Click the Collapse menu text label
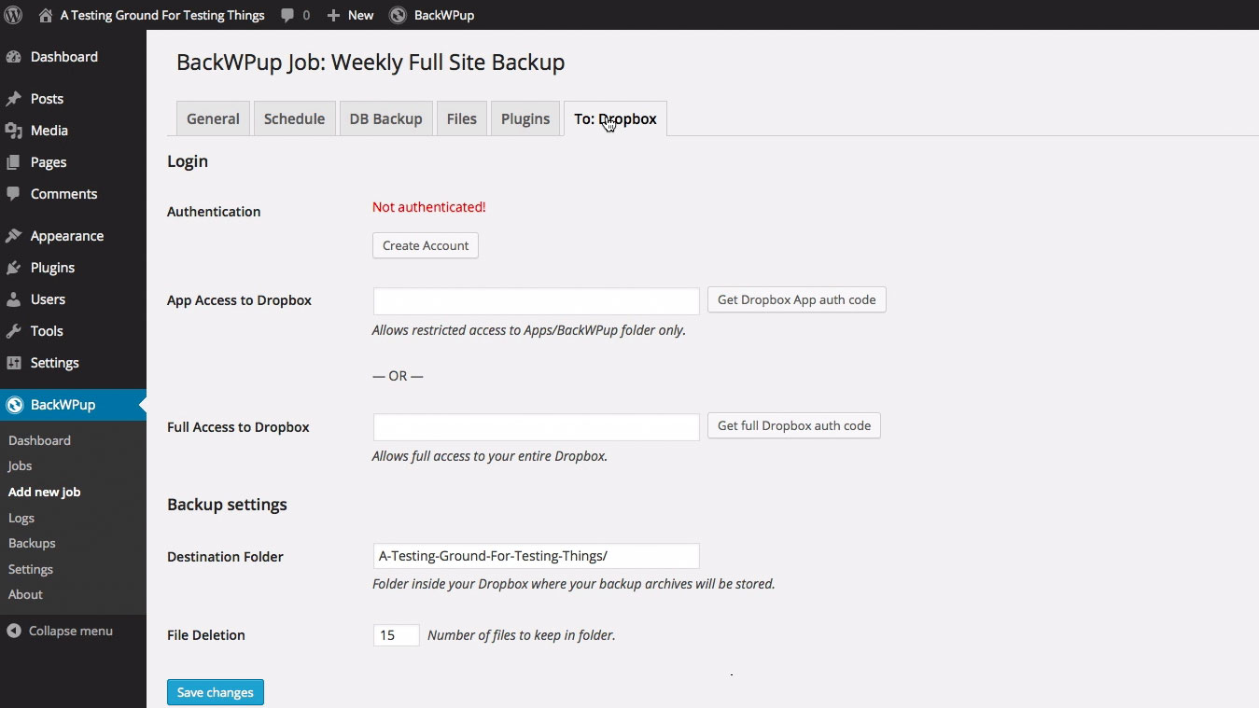1259x708 pixels. (x=70, y=632)
